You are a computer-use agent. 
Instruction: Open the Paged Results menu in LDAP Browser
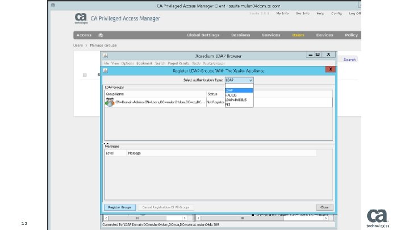(x=178, y=64)
